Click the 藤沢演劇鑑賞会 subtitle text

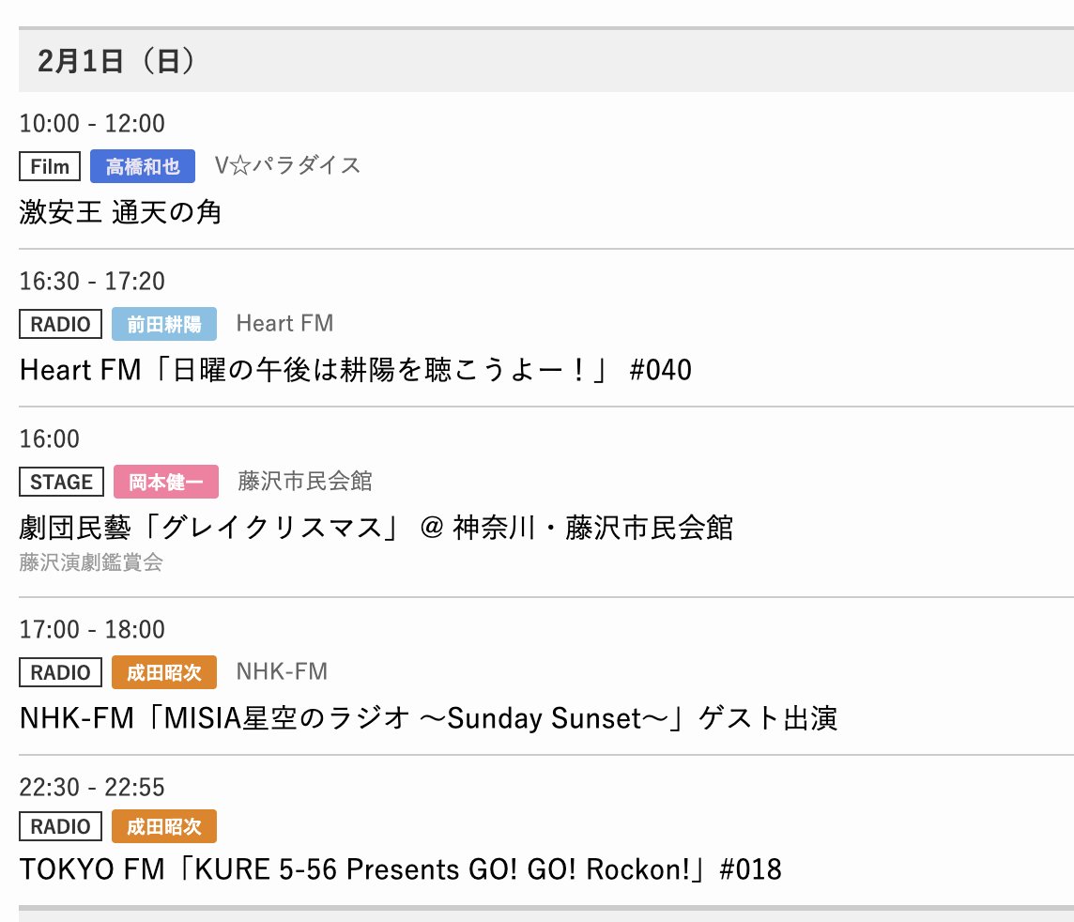(91, 562)
